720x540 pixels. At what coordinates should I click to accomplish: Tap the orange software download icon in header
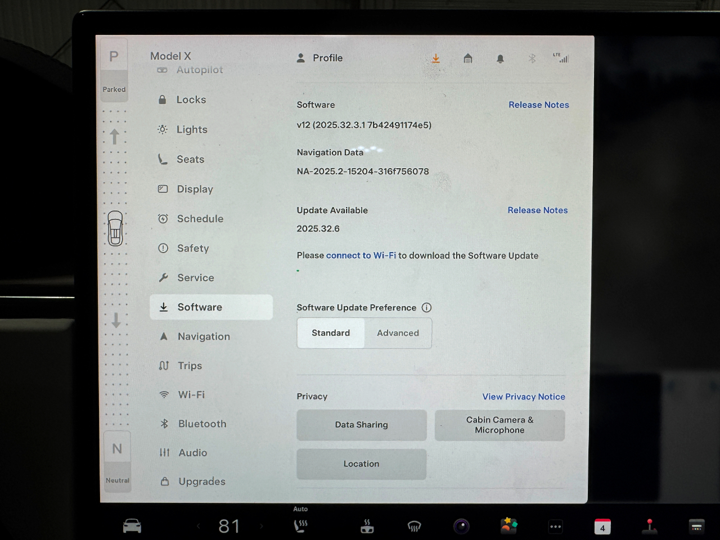click(436, 58)
